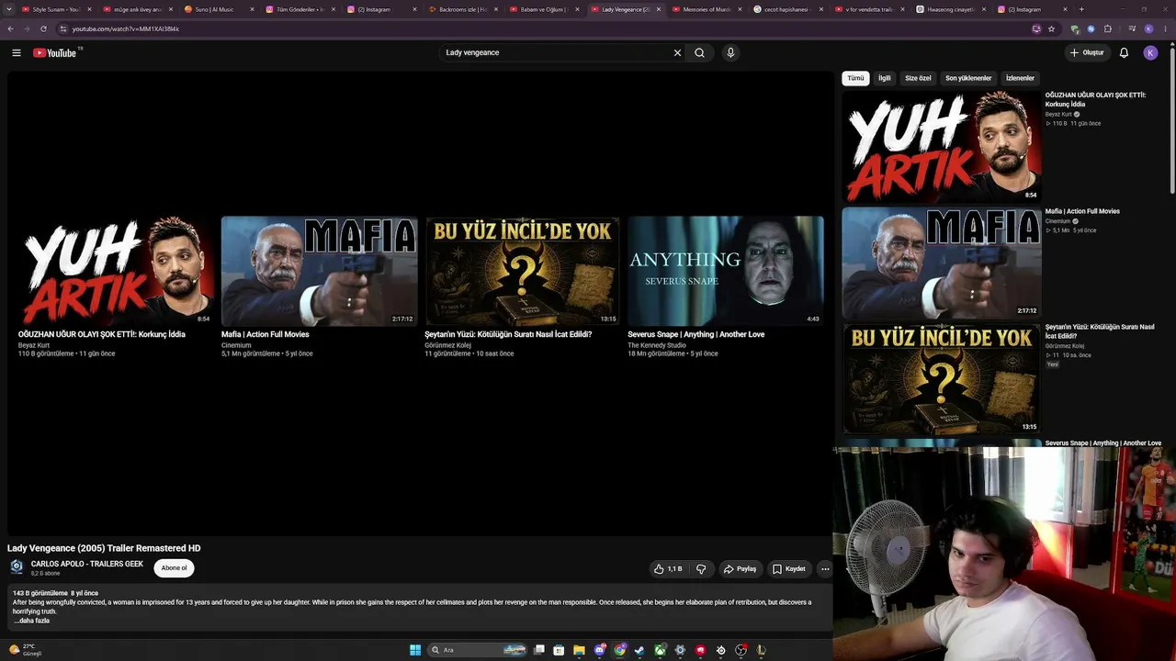Expand the description with '...daha fazla'

[x=31, y=621]
